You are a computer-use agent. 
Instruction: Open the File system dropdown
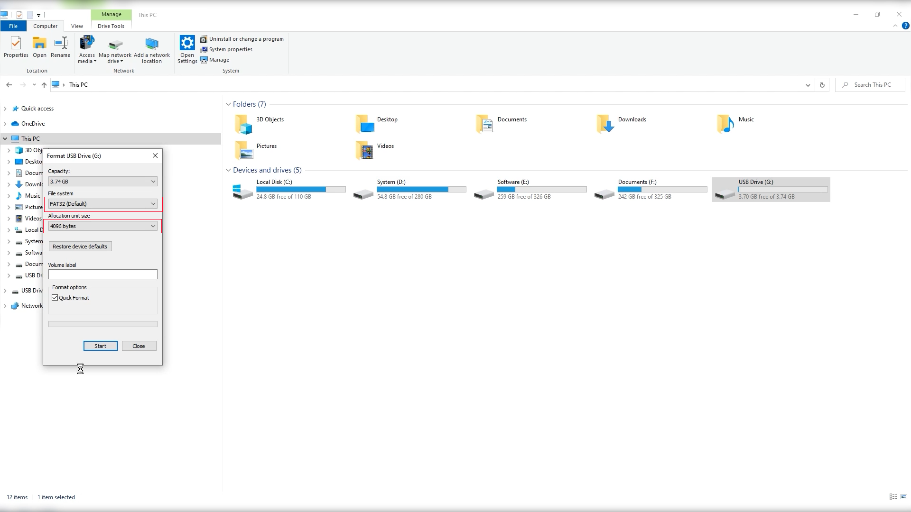coord(103,204)
